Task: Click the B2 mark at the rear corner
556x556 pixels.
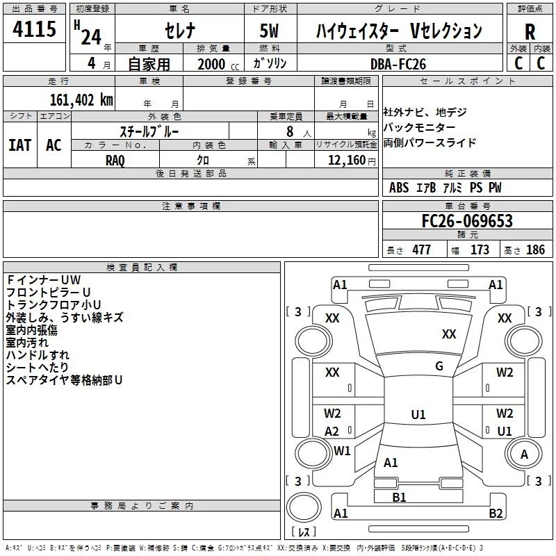Action: click(x=496, y=514)
